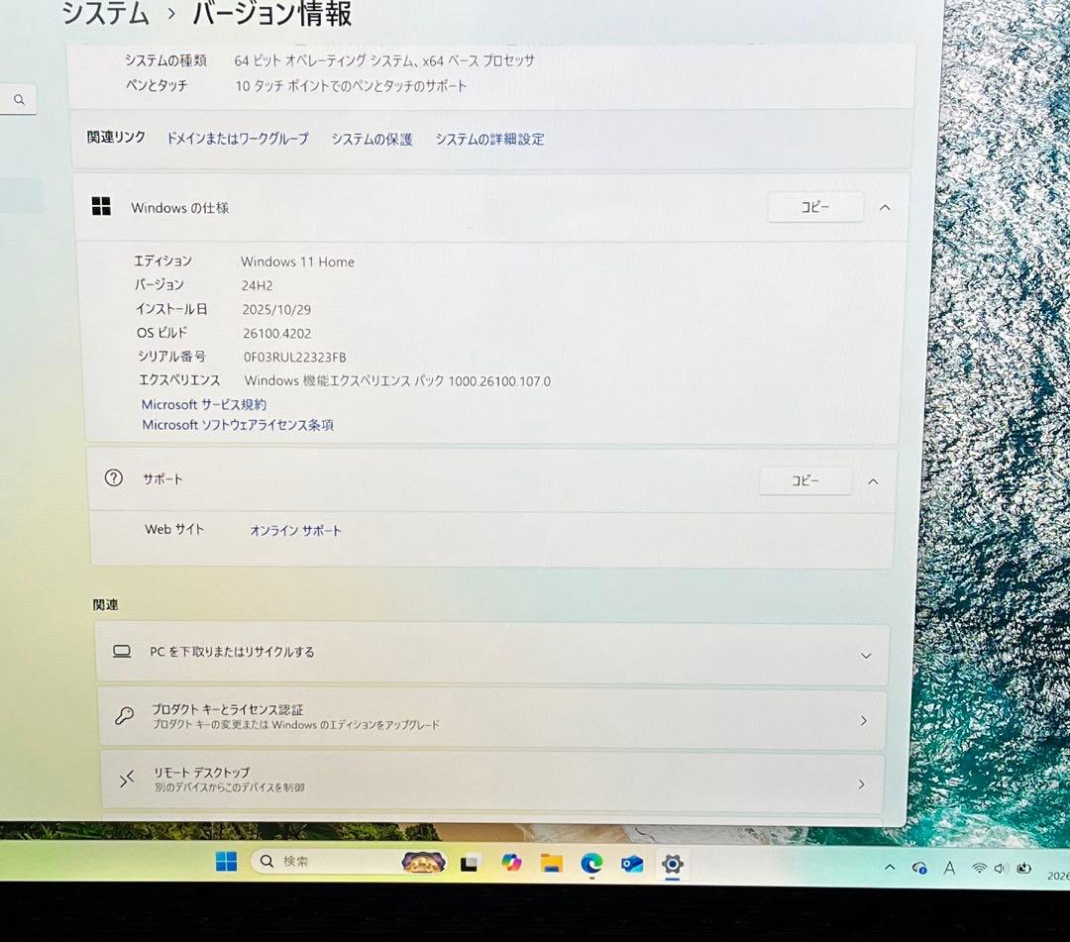
Task: Check the battery icon in the system tray
Action: click(x=1022, y=868)
